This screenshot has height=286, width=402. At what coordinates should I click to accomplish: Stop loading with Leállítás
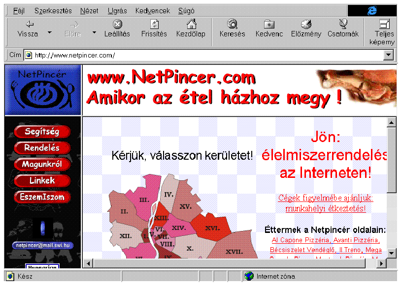[117, 29]
